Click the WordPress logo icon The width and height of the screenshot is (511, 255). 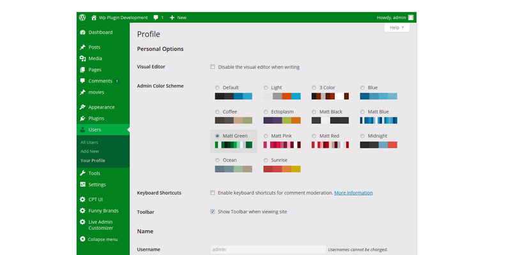(82, 17)
